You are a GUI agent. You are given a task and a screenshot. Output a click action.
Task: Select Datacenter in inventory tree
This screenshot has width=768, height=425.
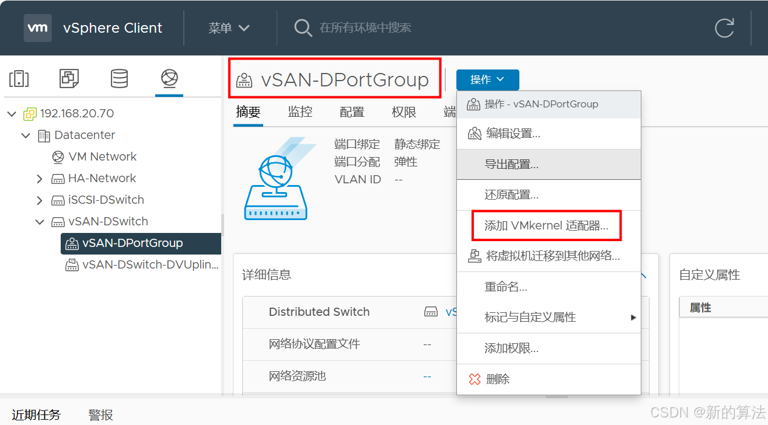[x=85, y=135]
